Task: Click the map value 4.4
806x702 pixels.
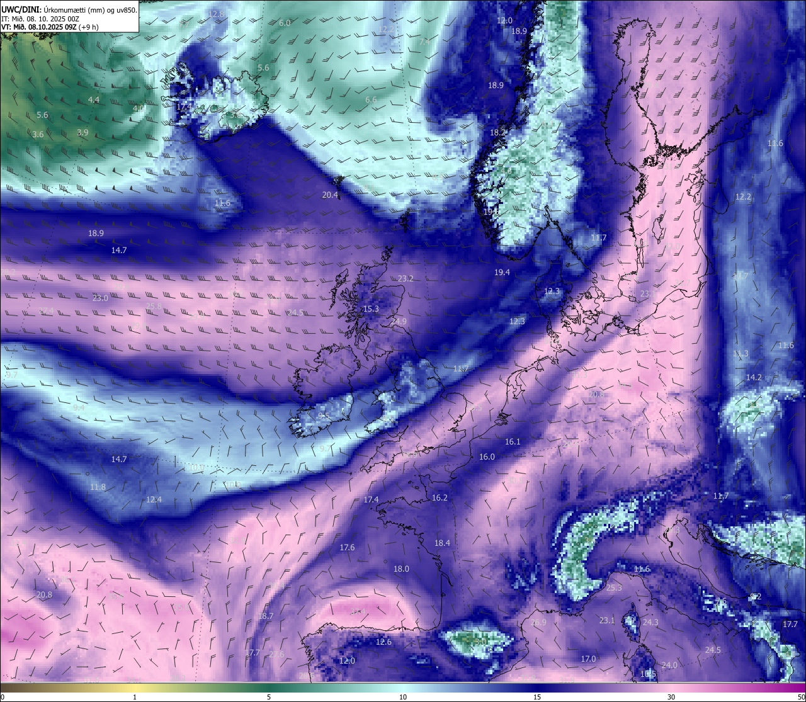Action: [93, 99]
